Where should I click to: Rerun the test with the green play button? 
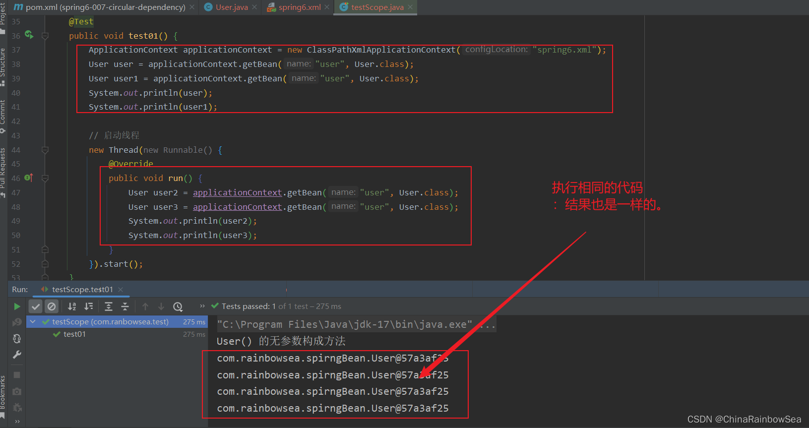tap(17, 306)
